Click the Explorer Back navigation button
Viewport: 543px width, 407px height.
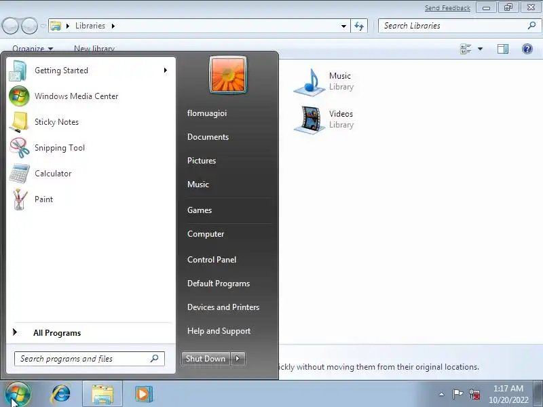tap(10, 26)
